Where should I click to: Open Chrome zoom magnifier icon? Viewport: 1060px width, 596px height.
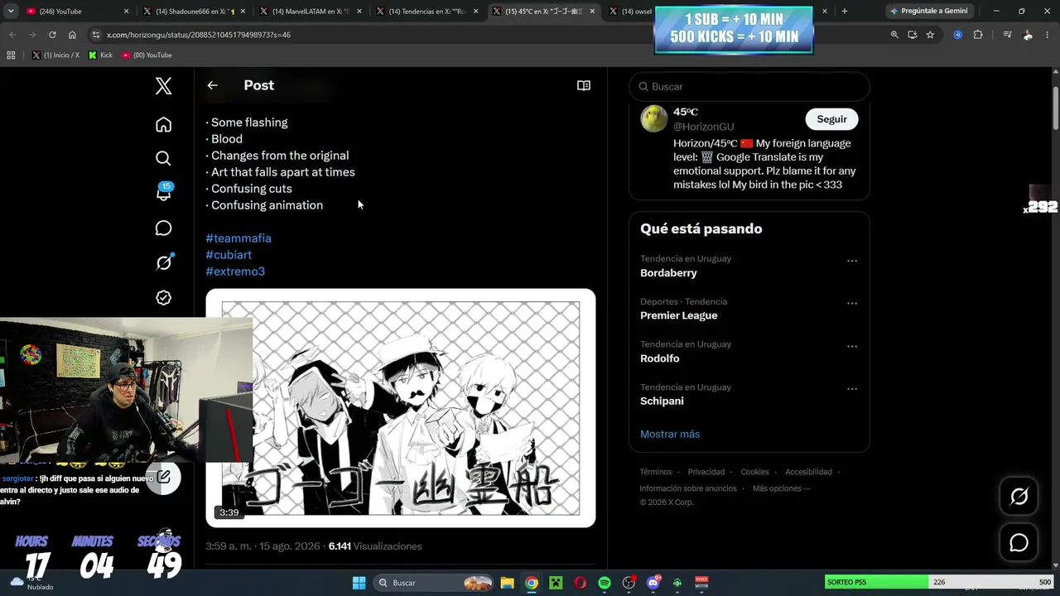(894, 35)
